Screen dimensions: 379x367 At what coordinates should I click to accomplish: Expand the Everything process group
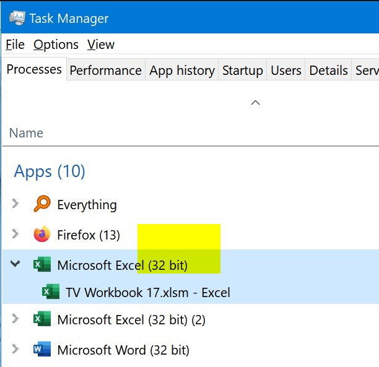pyautogui.click(x=15, y=204)
